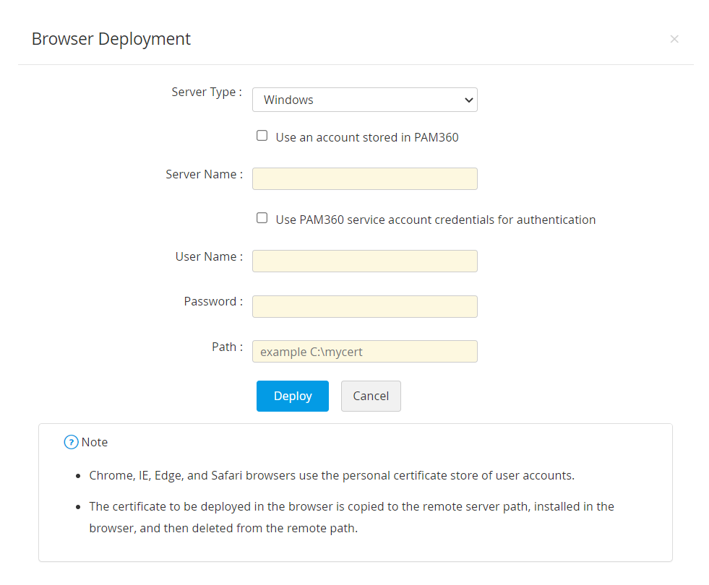Click into the User Name field

(x=364, y=261)
